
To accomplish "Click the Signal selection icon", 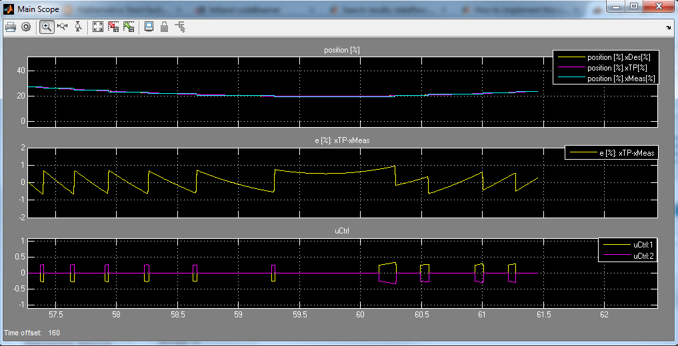I will (180, 27).
